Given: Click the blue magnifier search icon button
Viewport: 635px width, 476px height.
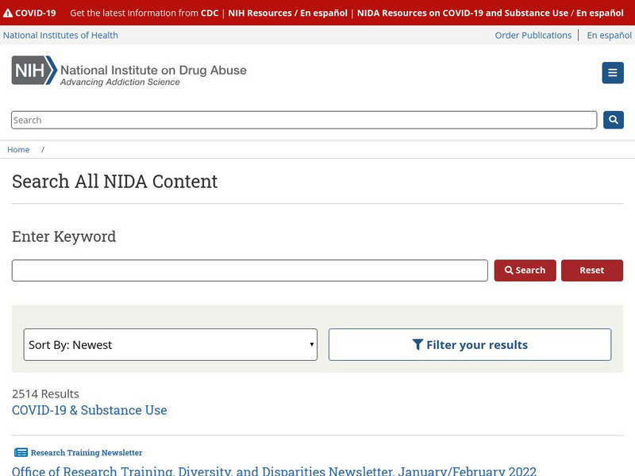Looking at the screenshot, I should pyautogui.click(x=613, y=120).
